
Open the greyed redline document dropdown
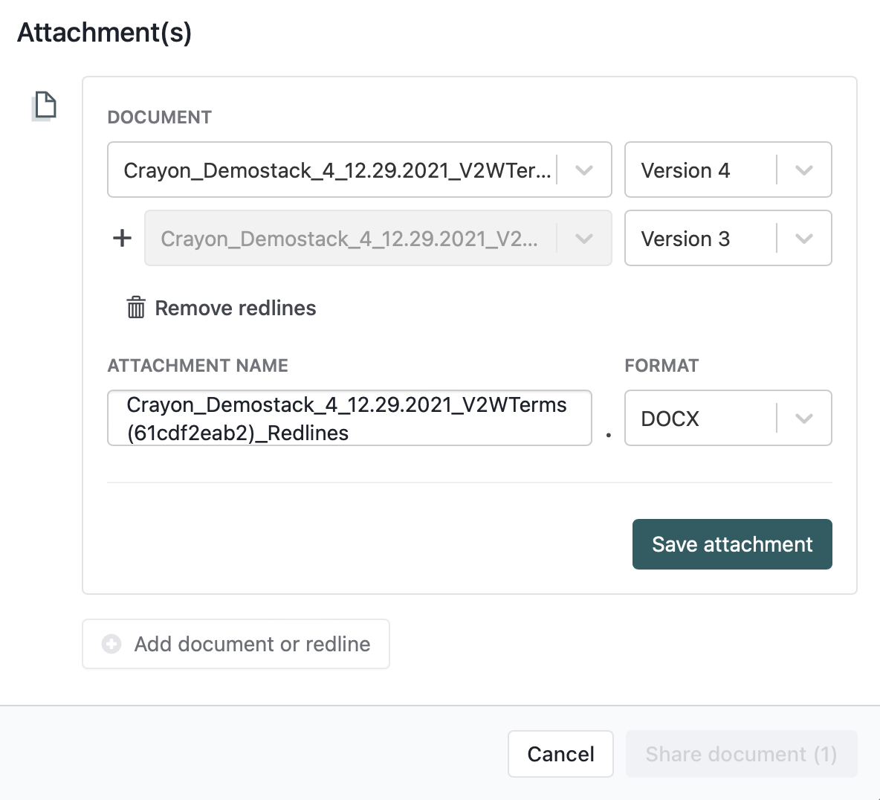[x=378, y=238]
